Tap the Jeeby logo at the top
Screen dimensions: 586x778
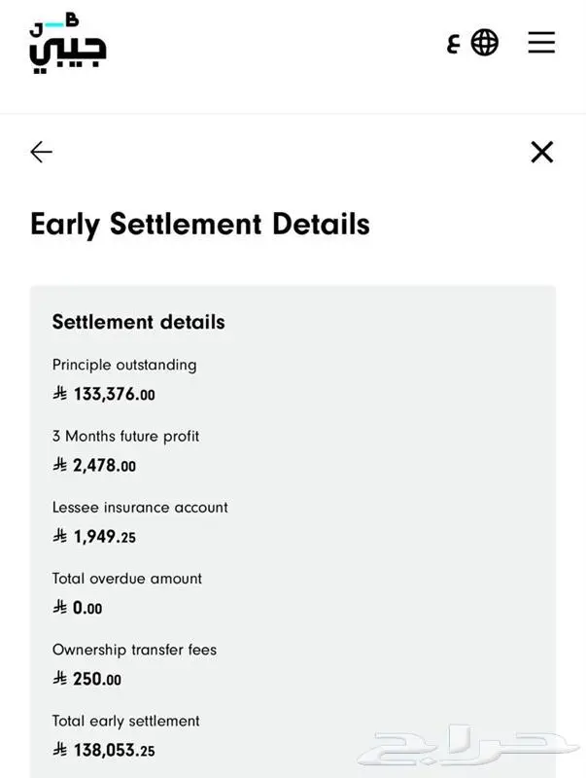coord(67,44)
